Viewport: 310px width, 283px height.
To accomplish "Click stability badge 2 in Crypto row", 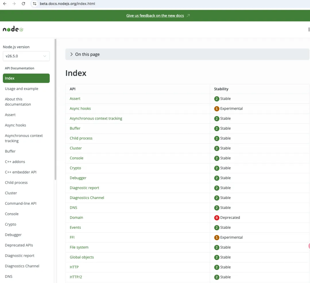I will click(x=217, y=168).
